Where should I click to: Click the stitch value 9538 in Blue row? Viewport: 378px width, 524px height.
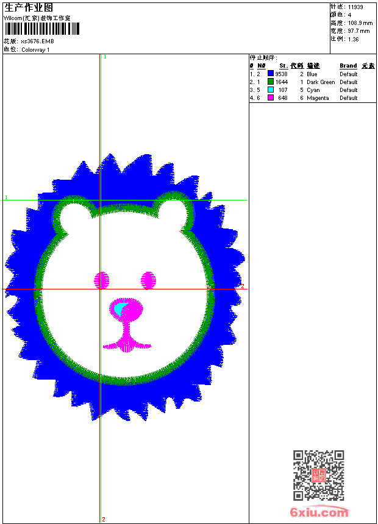point(281,74)
